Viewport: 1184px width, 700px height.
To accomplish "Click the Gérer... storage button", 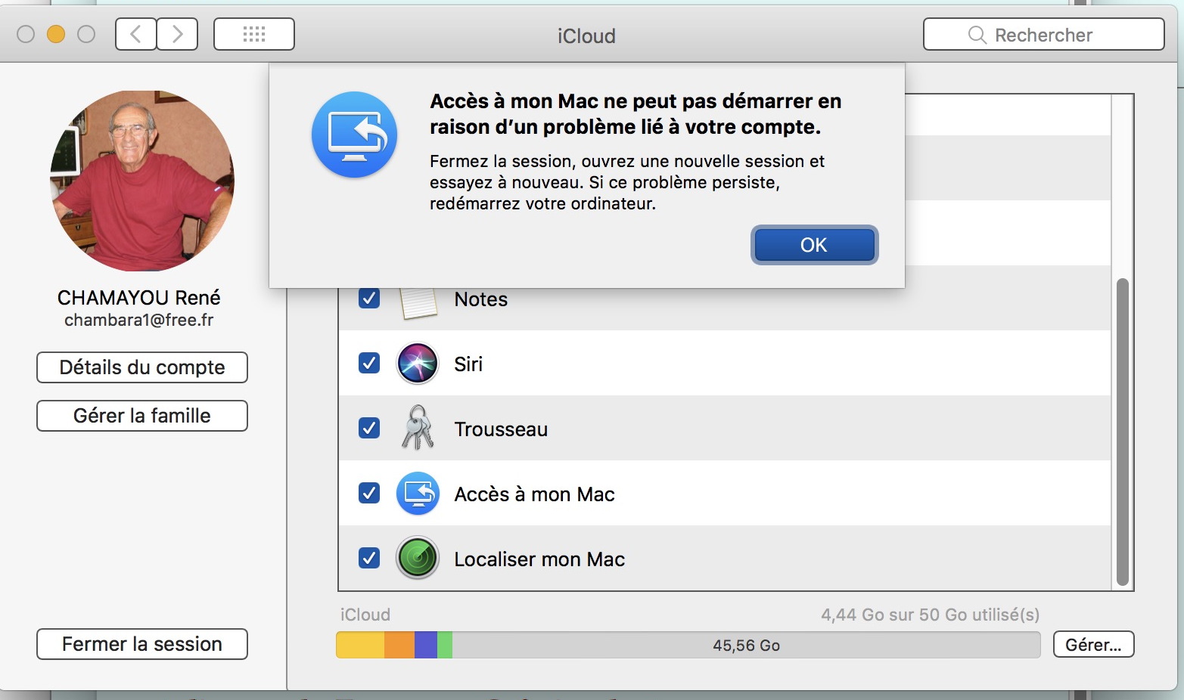I will click(1093, 645).
